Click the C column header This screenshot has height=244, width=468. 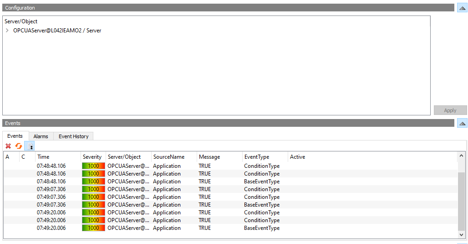(27, 157)
